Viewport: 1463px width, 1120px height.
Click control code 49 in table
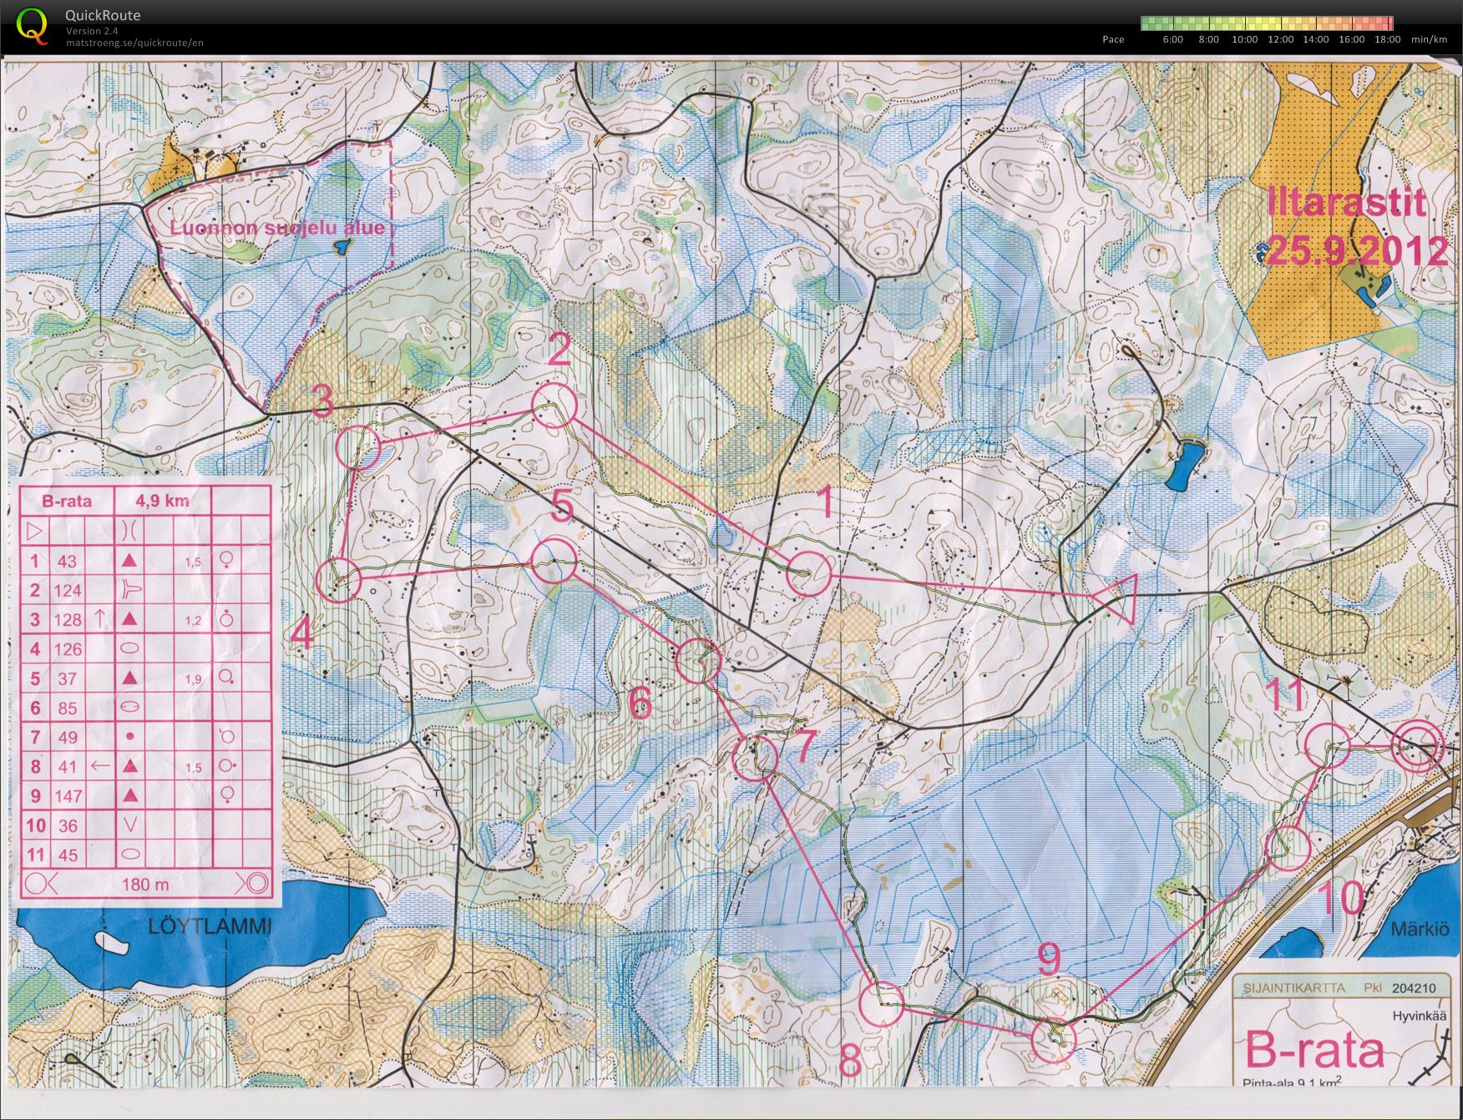(67, 738)
